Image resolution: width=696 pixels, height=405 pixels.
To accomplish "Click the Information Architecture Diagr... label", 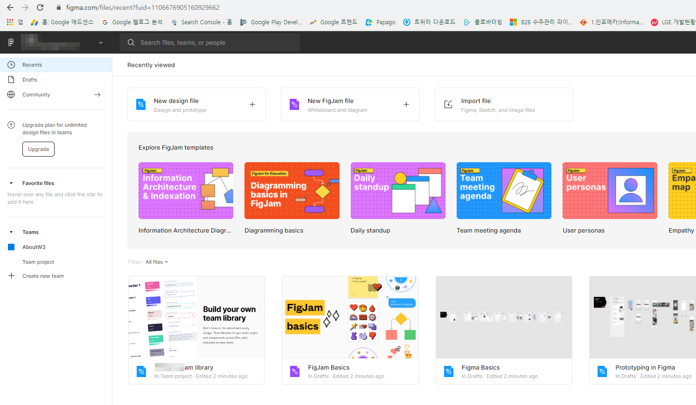I will click(185, 230).
